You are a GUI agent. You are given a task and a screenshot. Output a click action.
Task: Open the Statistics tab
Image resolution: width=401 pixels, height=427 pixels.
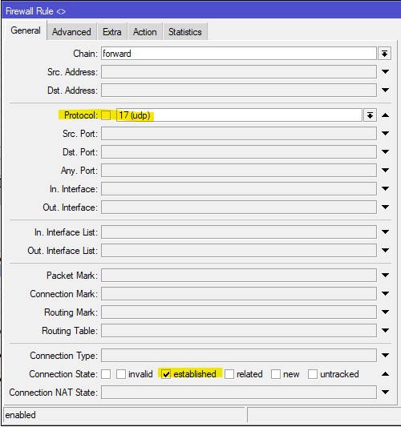[184, 32]
